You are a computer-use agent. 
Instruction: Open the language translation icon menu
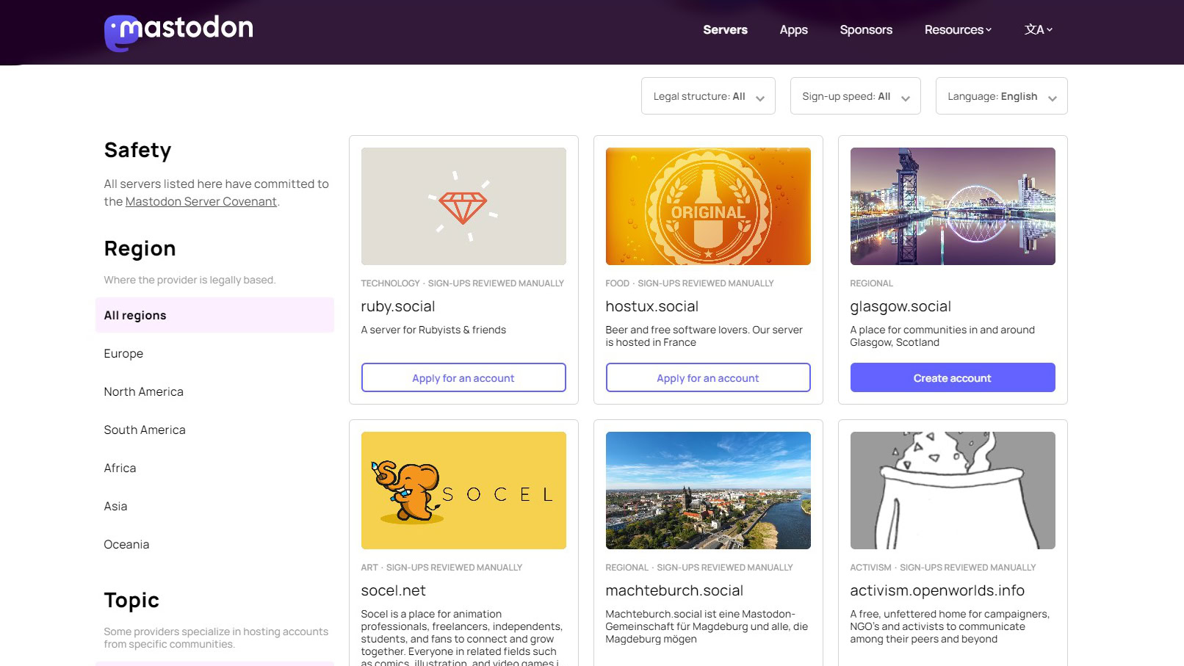[1038, 29]
